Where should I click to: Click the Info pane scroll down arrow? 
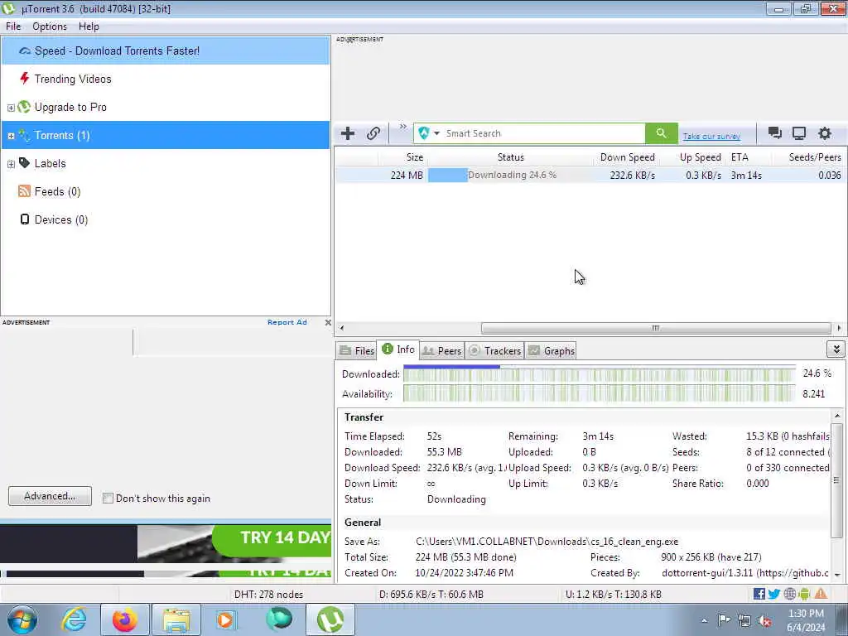837,575
